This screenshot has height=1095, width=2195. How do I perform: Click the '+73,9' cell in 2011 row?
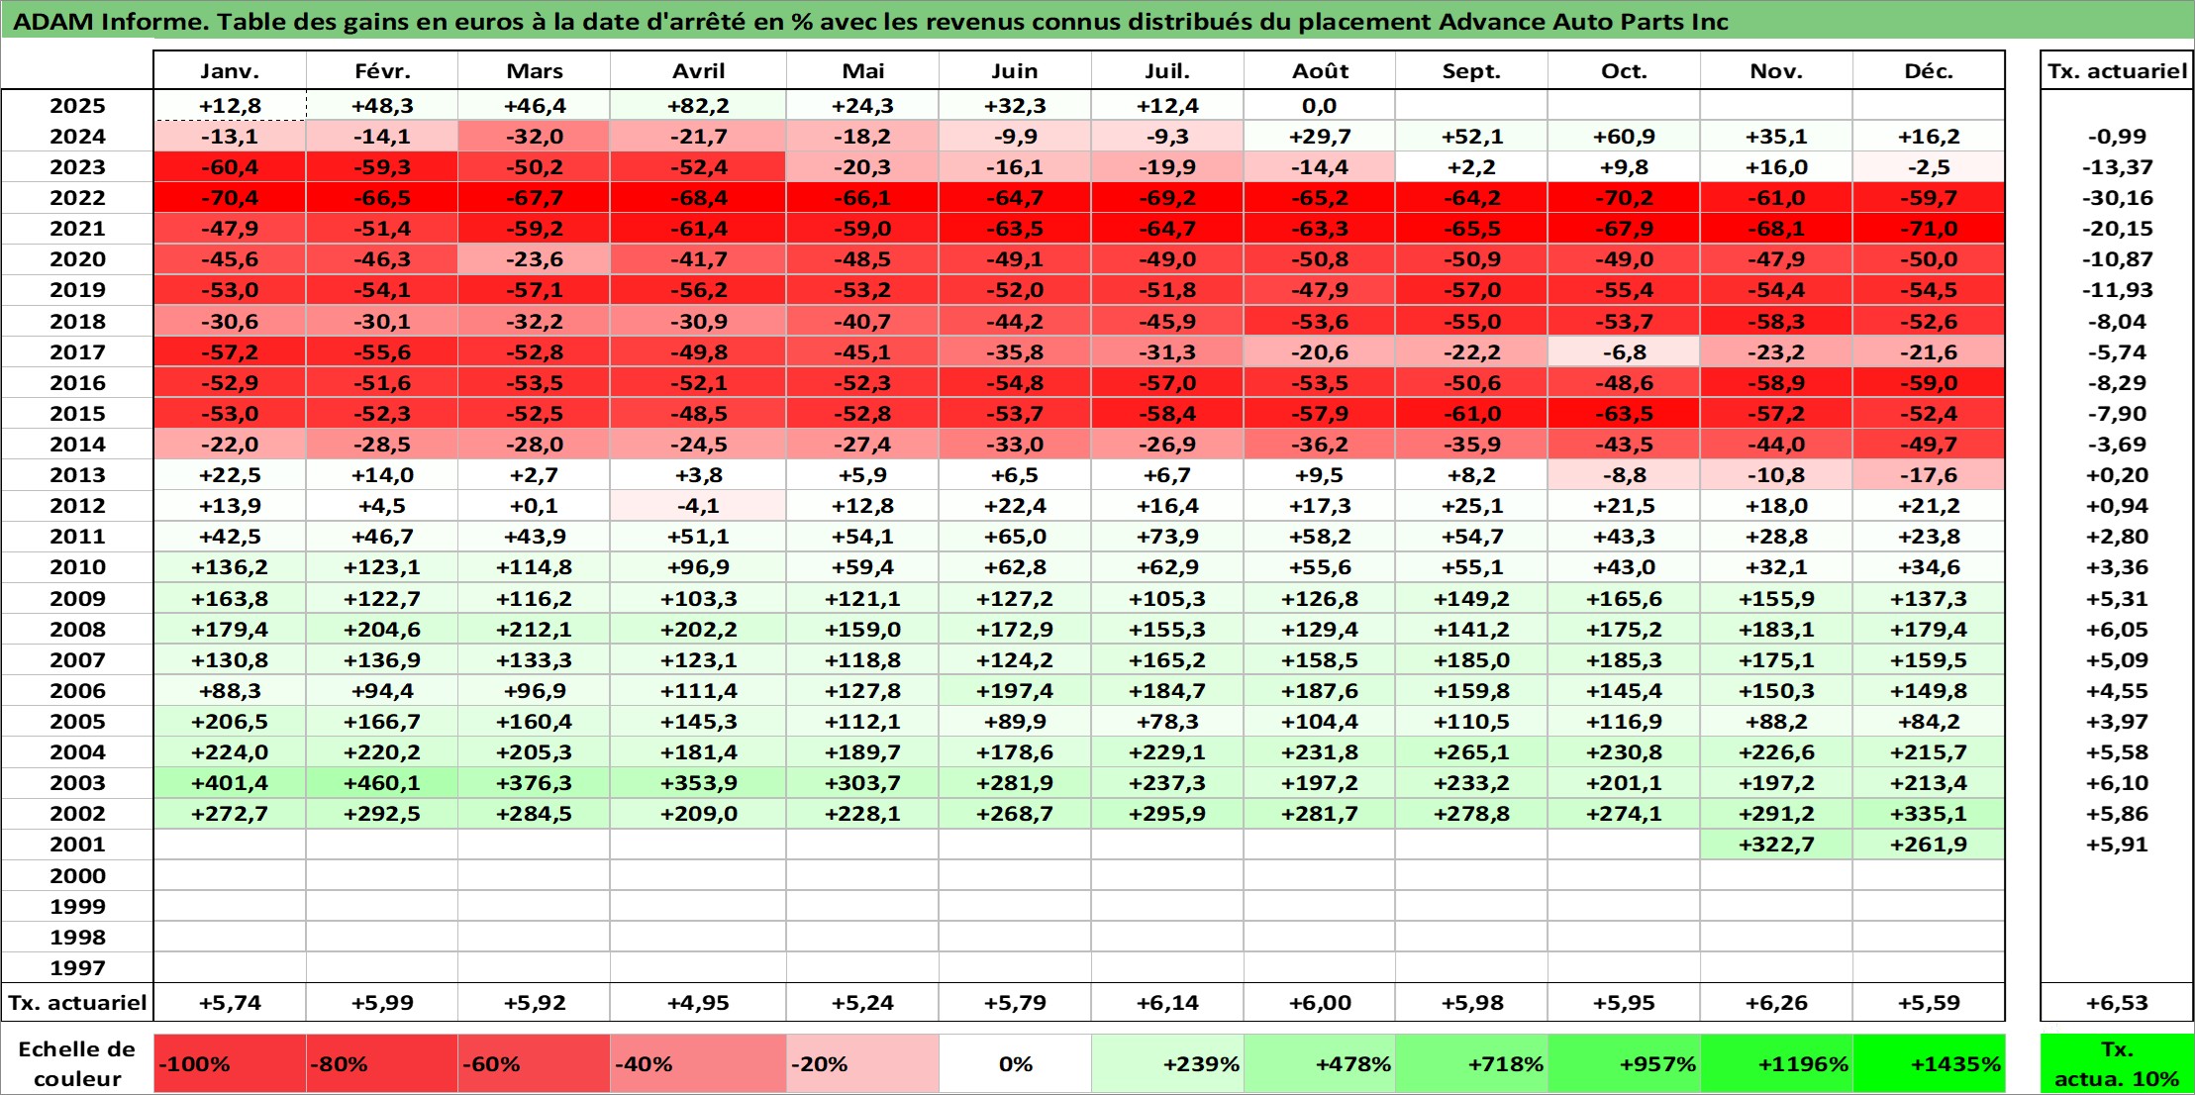pyautogui.click(x=1167, y=536)
